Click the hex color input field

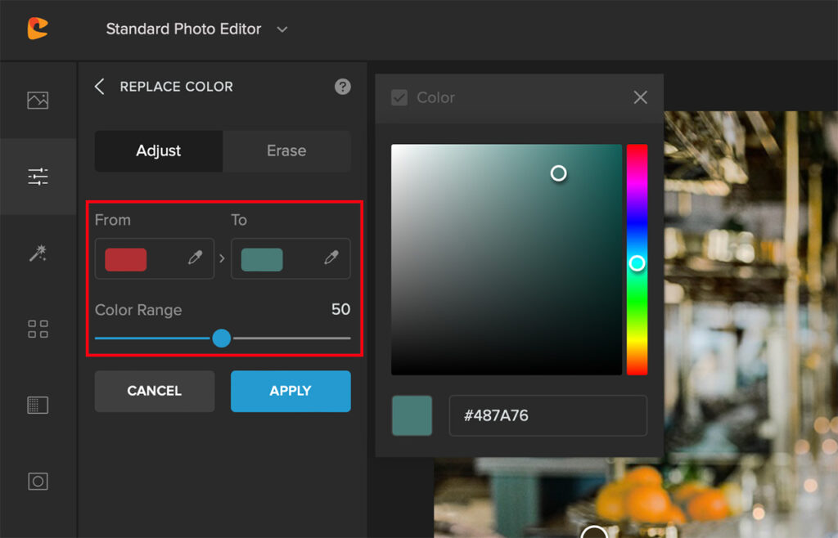point(547,416)
